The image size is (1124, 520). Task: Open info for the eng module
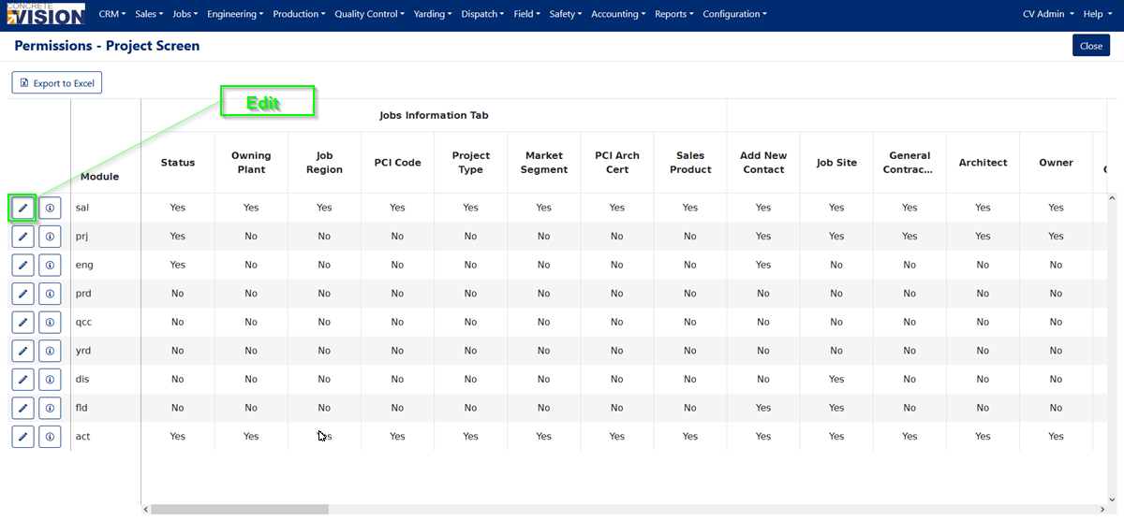click(50, 265)
